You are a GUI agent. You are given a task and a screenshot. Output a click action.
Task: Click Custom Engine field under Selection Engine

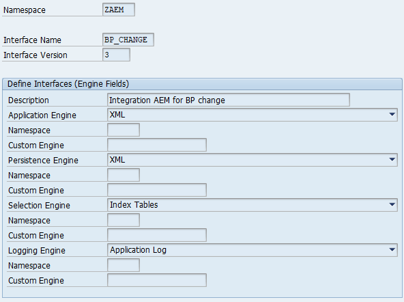click(x=157, y=235)
